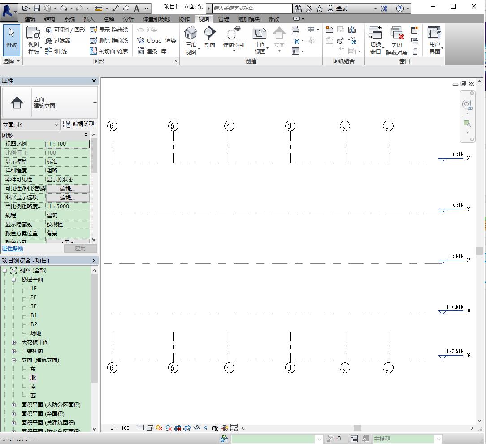Launch Cloud rendering

coord(156,40)
